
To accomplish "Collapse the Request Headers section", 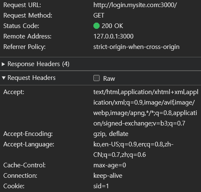I will 4,78.
